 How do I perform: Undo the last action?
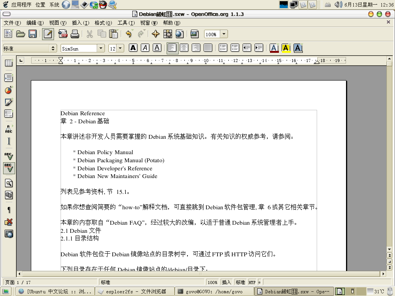[x=128, y=34]
